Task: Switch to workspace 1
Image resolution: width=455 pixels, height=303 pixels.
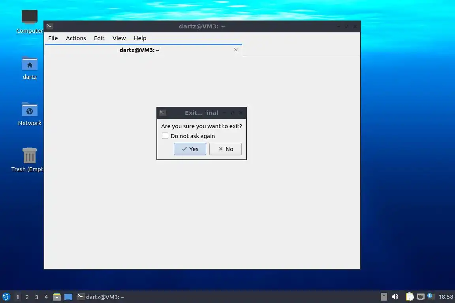Action: click(17, 297)
